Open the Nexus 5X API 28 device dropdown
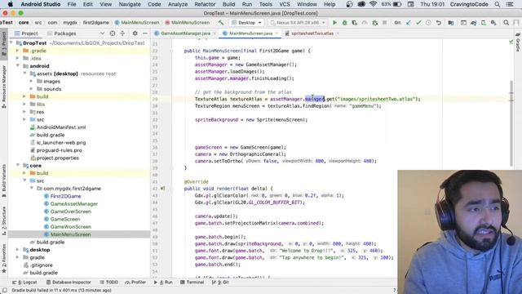Viewport: 522px width, 294px height. [298, 23]
